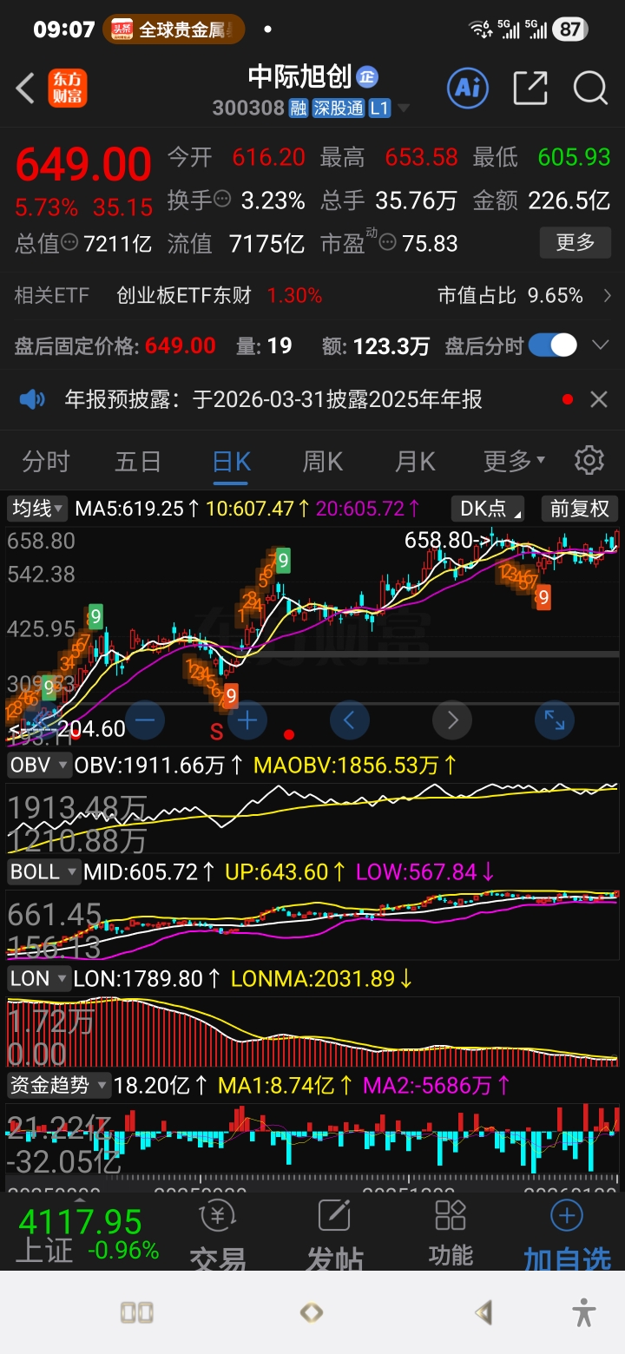
Task: Tap the 企 badge next to 中际旭创
Action: tap(367, 76)
